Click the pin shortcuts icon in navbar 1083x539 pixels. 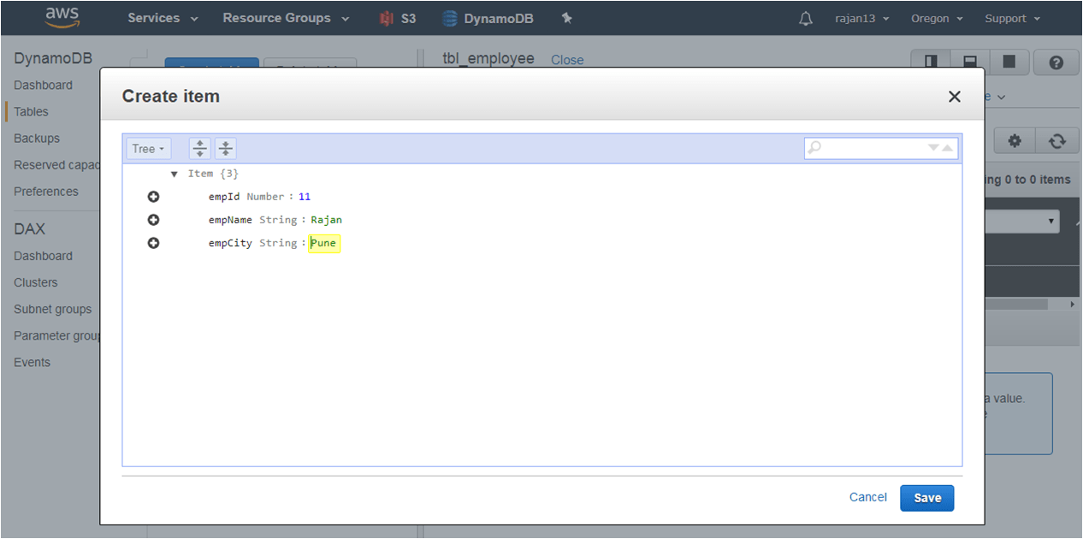[x=566, y=18]
